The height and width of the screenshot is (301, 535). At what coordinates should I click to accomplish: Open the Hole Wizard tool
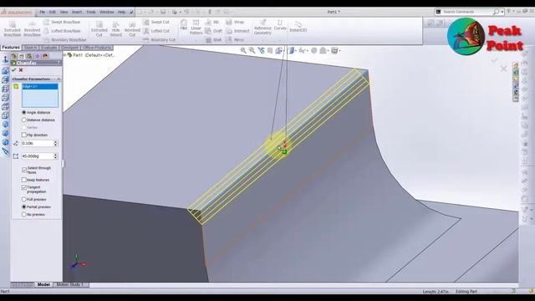(x=115, y=29)
